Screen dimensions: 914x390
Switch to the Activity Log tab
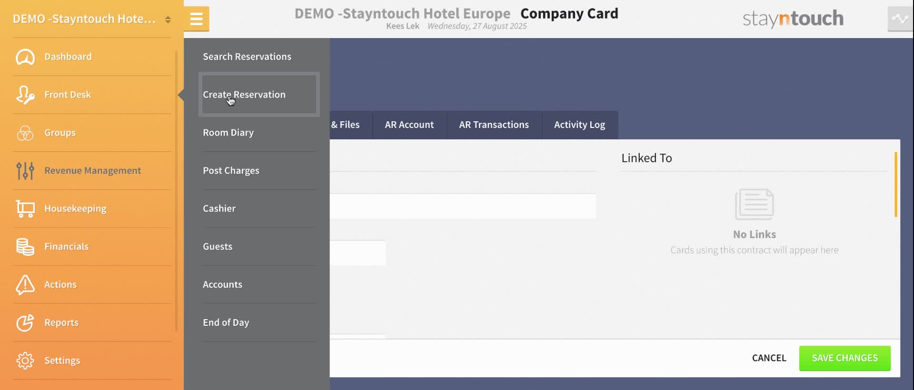click(x=580, y=125)
